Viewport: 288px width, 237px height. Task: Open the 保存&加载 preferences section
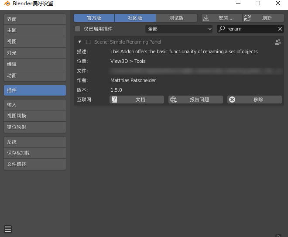(35, 153)
